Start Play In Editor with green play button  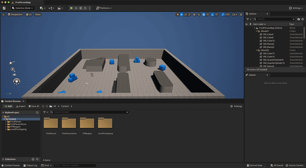[x=72, y=8]
